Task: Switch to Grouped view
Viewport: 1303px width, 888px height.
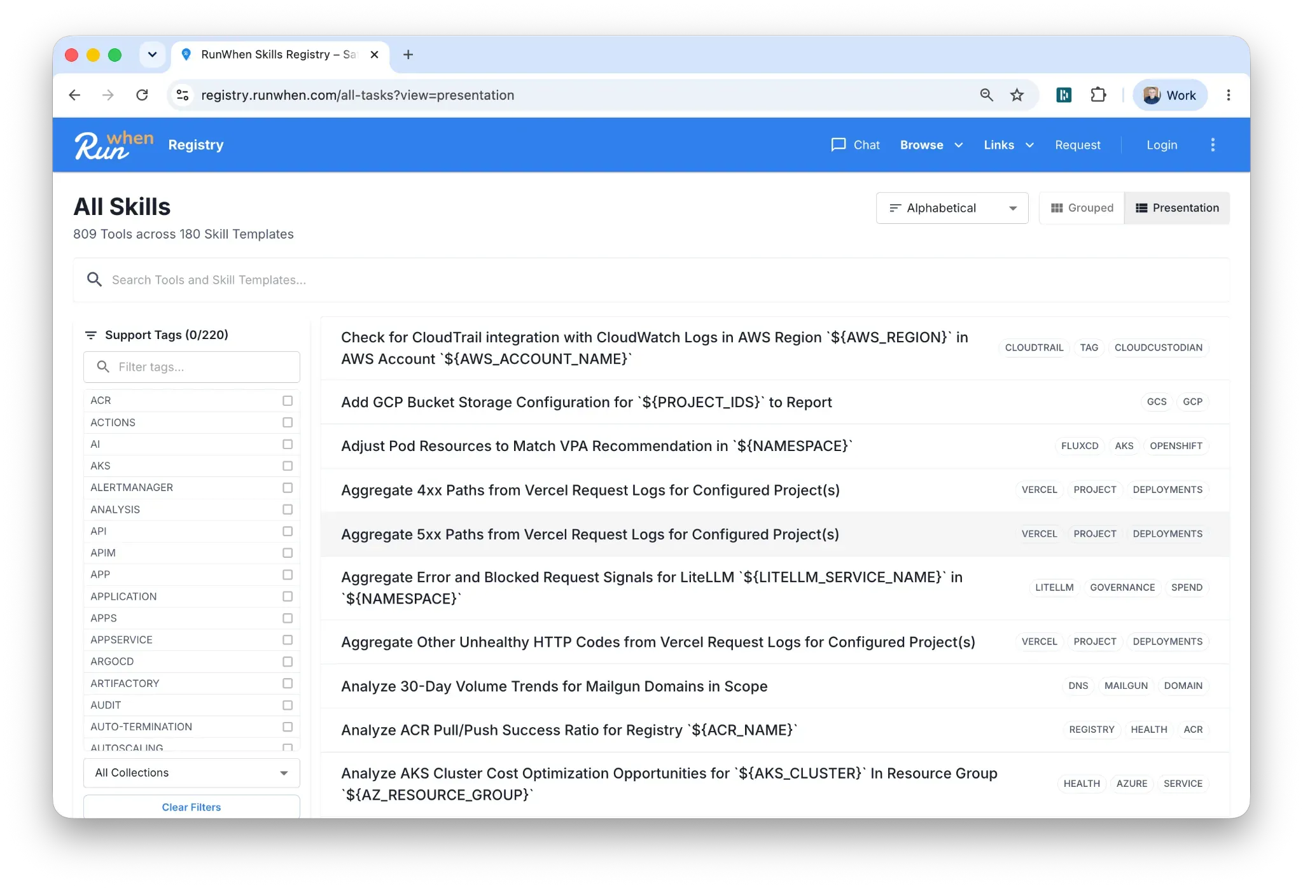Action: click(x=1082, y=208)
